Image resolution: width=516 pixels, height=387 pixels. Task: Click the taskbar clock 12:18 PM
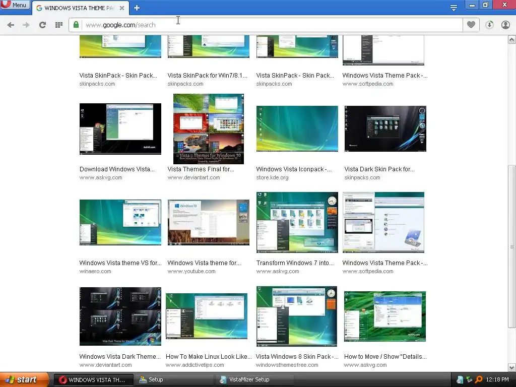[497, 380]
